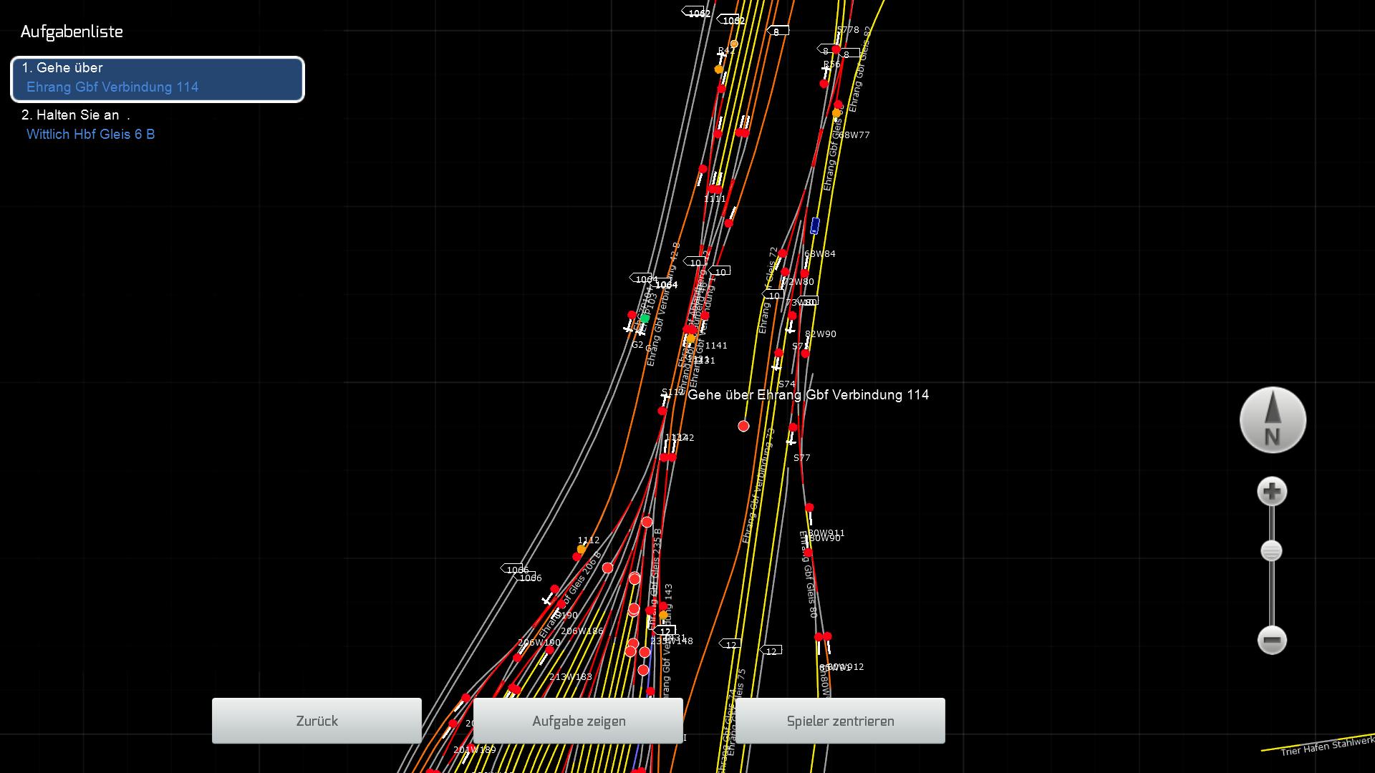Screen dimensions: 1375x773
Task: Click the green signal near G2
Action: [x=645, y=319]
